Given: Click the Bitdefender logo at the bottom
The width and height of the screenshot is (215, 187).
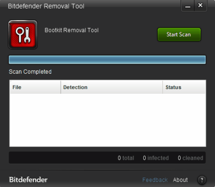Looking at the screenshot, I should pyautogui.click(x=28, y=180).
